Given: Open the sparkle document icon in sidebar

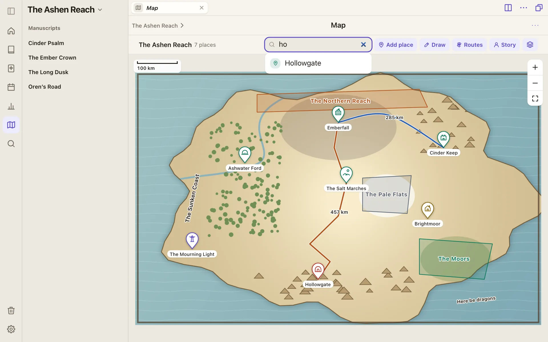Looking at the screenshot, I should point(11,68).
